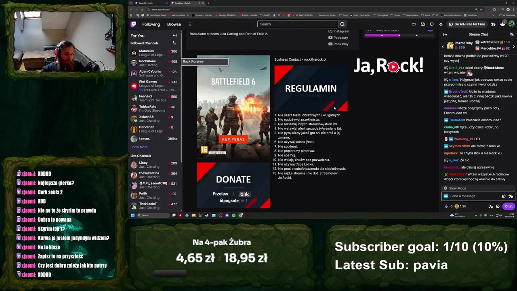Go to previous gift leaderboard entry
The width and height of the screenshot is (517, 291).
(443, 47)
